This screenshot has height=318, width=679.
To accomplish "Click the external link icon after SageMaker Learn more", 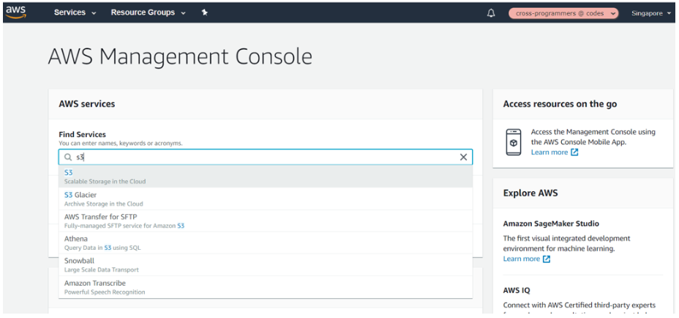I will (547, 259).
